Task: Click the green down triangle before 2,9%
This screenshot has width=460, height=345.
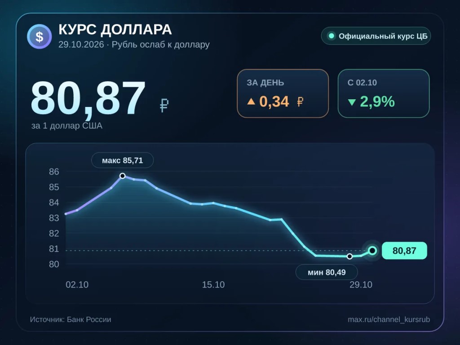Action: pyautogui.click(x=352, y=102)
